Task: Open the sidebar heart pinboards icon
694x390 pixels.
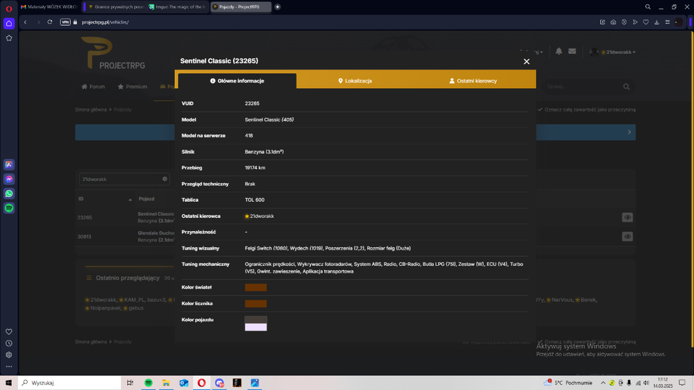Action: tap(9, 332)
